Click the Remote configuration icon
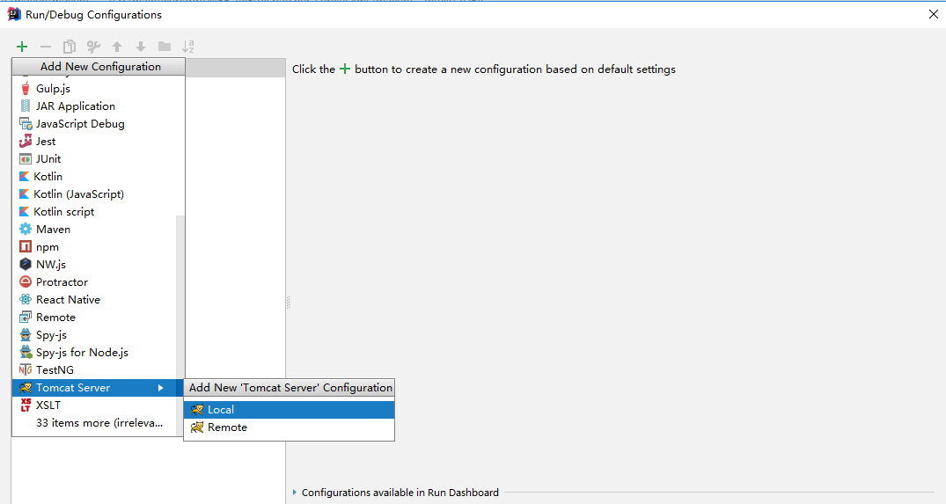 (x=26, y=318)
